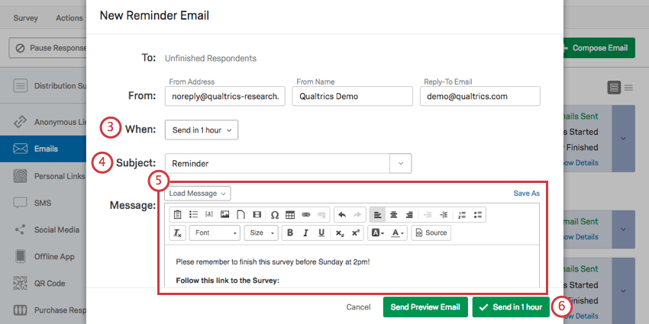Open the When 'Send in 1 hour' dropdown
This screenshot has width=649, height=324.
tap(201, 130)
